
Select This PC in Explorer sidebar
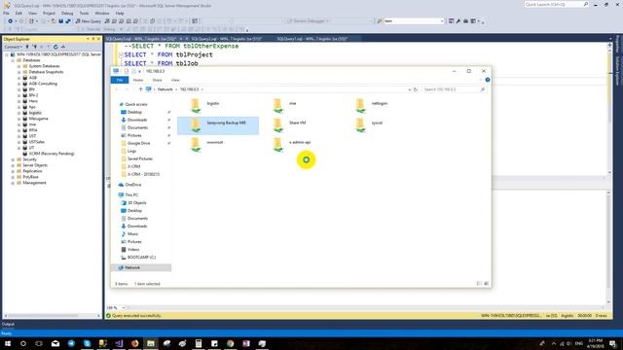pos(131,195)
